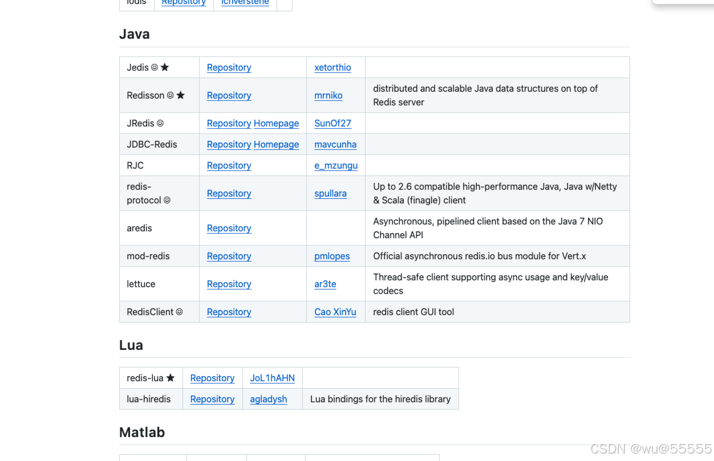Image resolution: width=714 pixels, height=461 pixels.
Task: Open author link Cao XinYu
Action: (335, 312)
